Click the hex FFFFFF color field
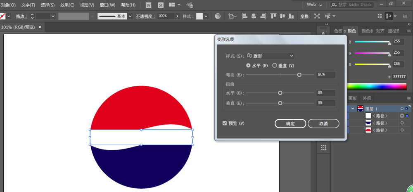This screenshot has height=192, width=413. tap(399, 77)
